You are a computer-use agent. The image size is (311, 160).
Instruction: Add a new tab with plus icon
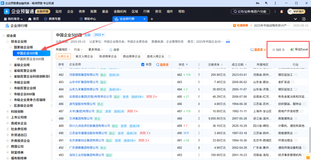pos(152,19)
